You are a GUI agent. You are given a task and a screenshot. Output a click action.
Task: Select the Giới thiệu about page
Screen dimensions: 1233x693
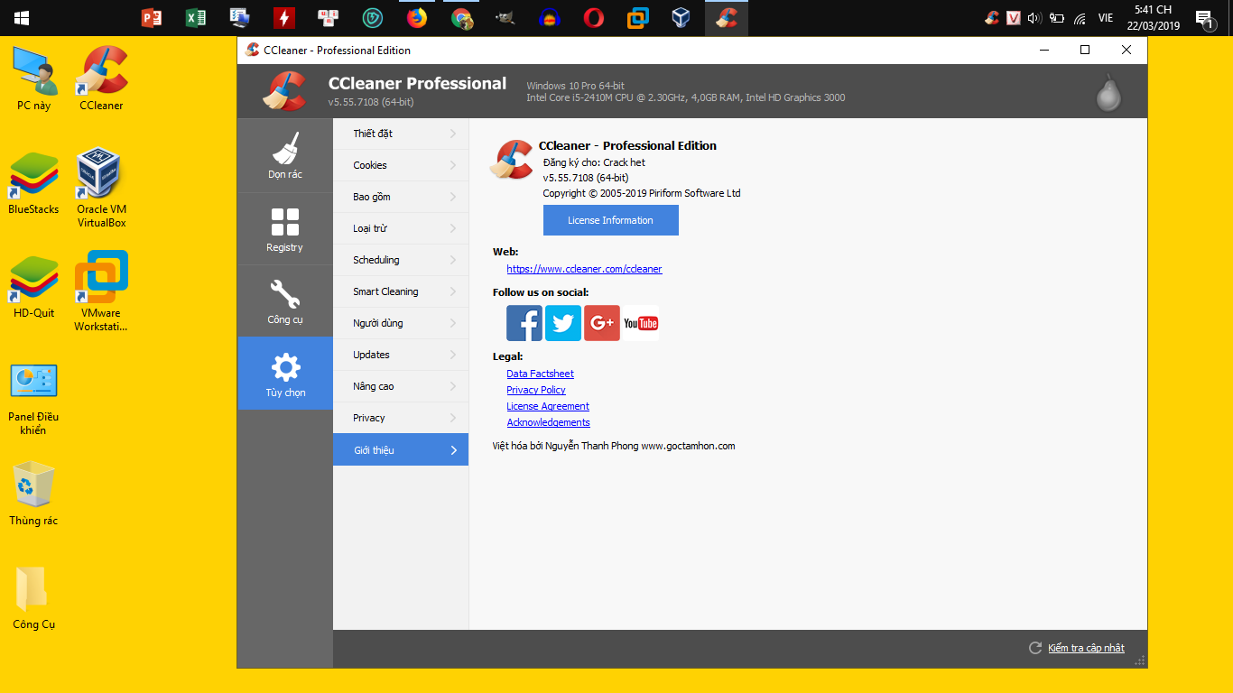pyautogui.click(x=401, y=449)
